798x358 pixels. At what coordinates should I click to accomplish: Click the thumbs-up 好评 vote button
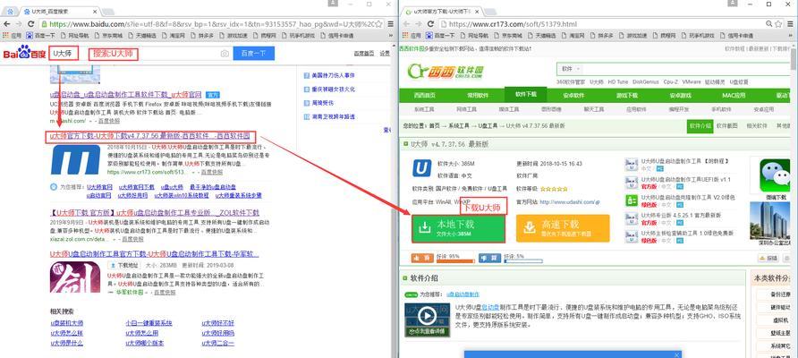422,259
